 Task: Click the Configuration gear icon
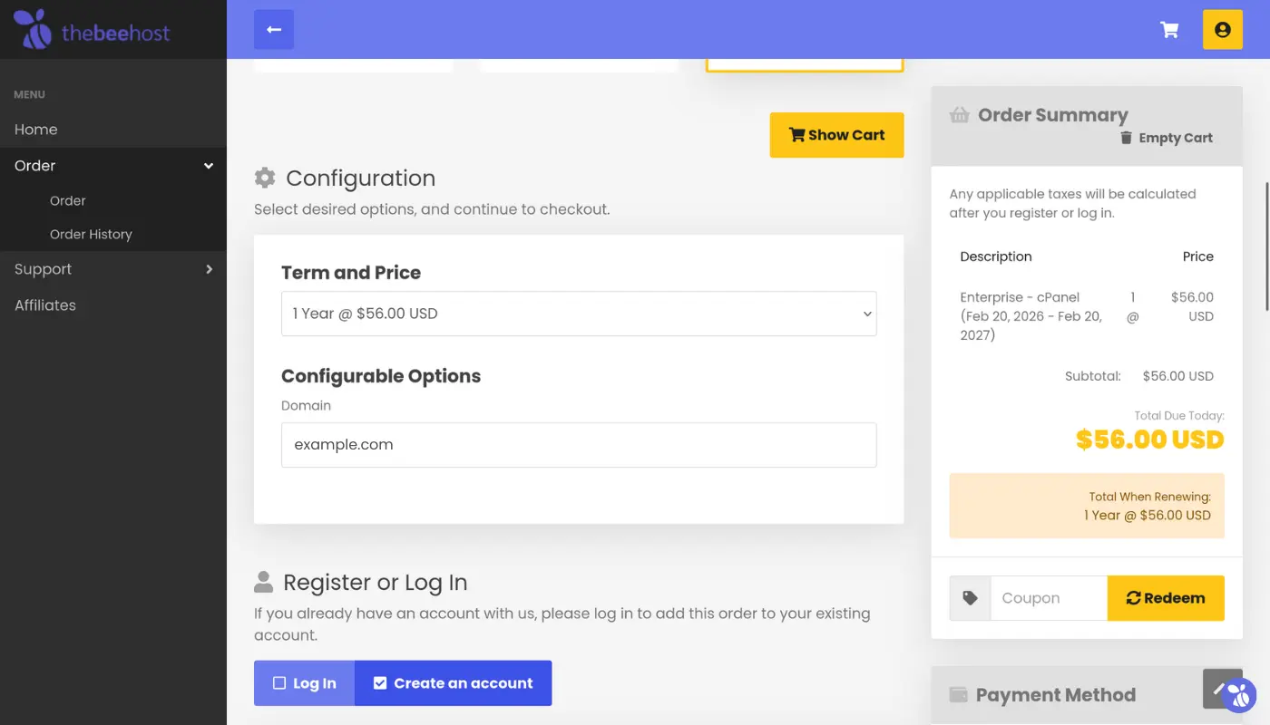coord(265,178)
